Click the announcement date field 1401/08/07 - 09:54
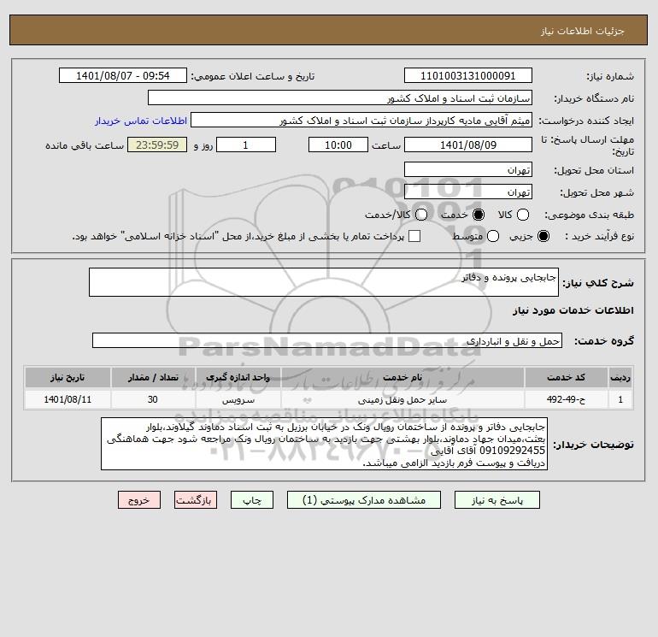 pos(123,75)
